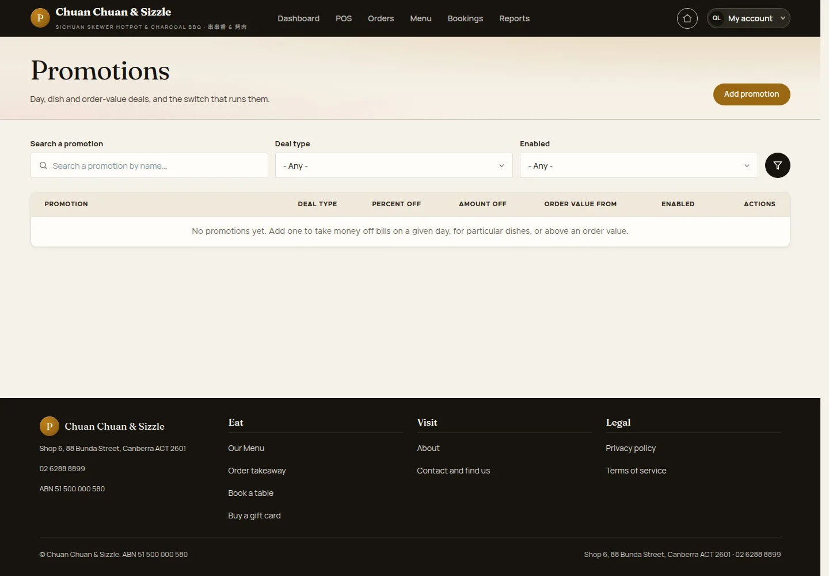
Task: Open the Our Menu footer link
Action: 246,448
